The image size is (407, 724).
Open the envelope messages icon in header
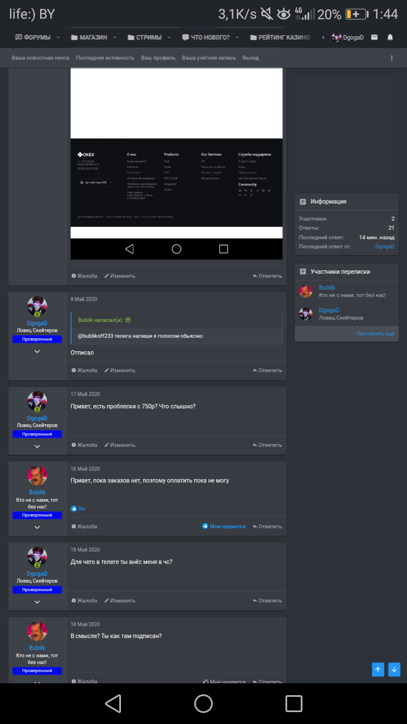374,37
